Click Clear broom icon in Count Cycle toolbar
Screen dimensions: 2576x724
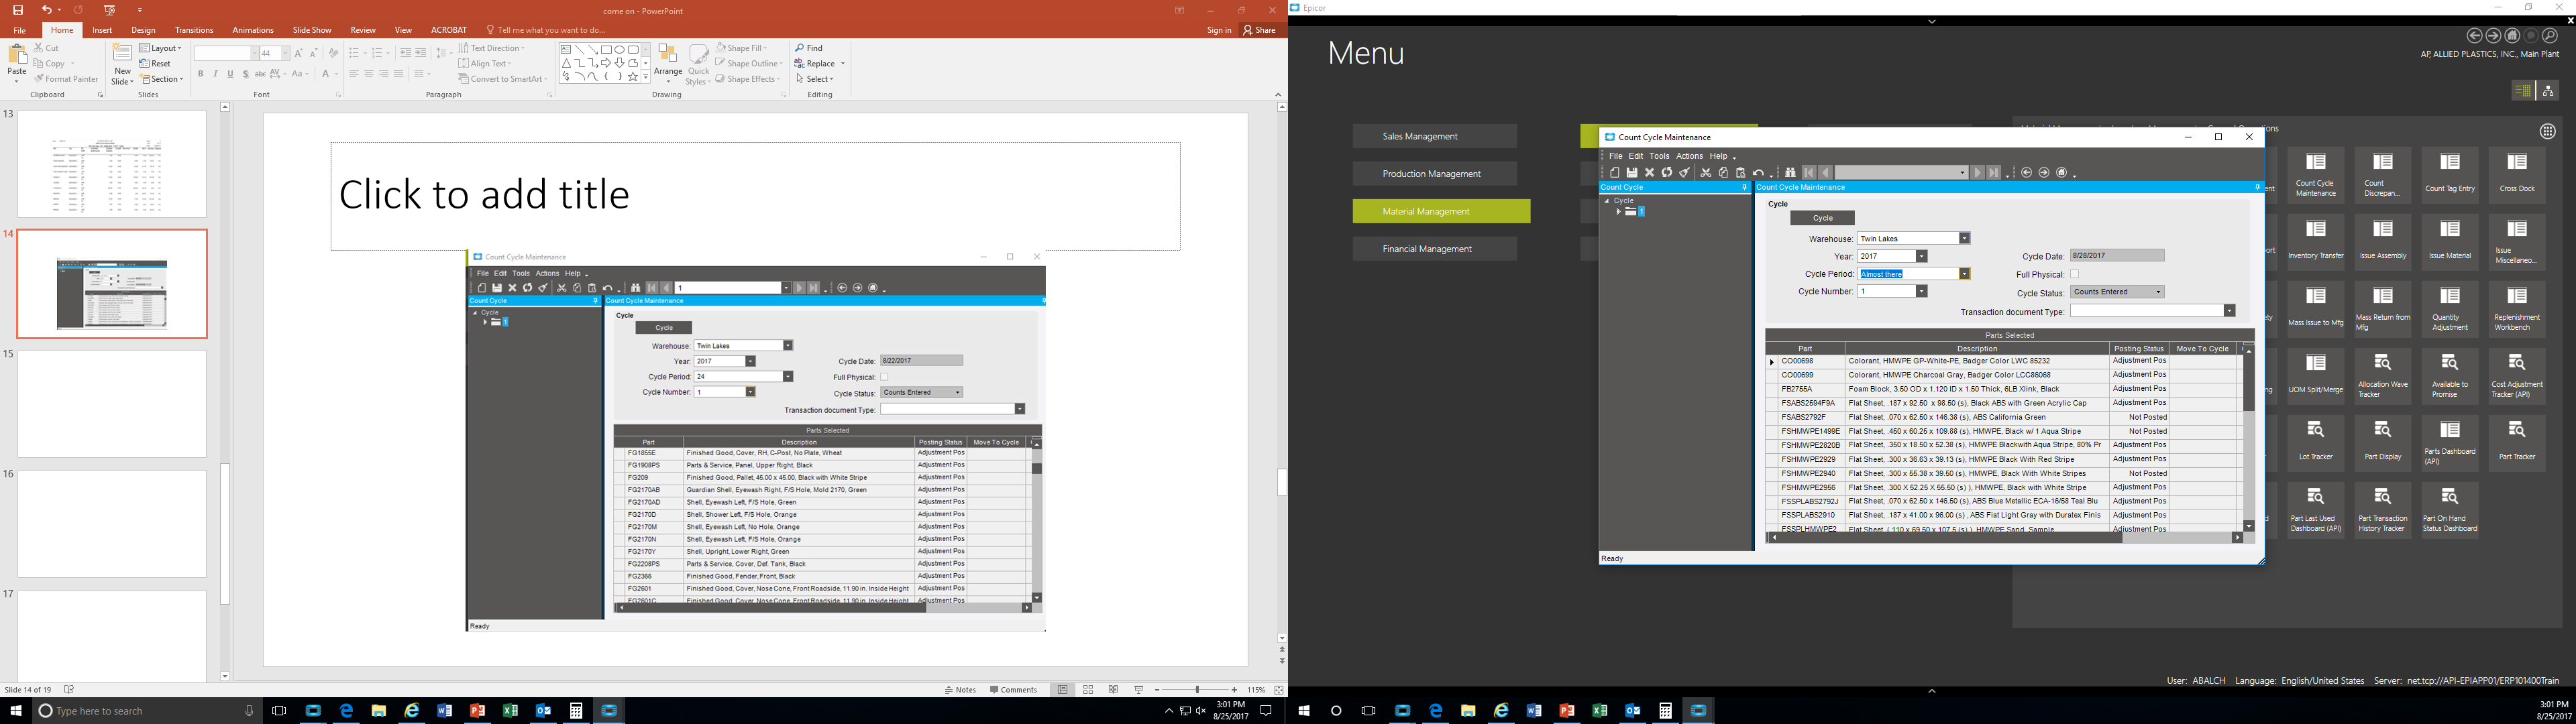coord(1685,173)
